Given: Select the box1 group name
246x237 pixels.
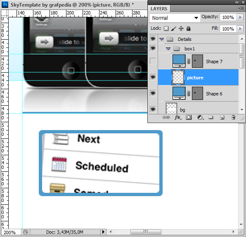Looking at the screenshot, I should [189, 49].
